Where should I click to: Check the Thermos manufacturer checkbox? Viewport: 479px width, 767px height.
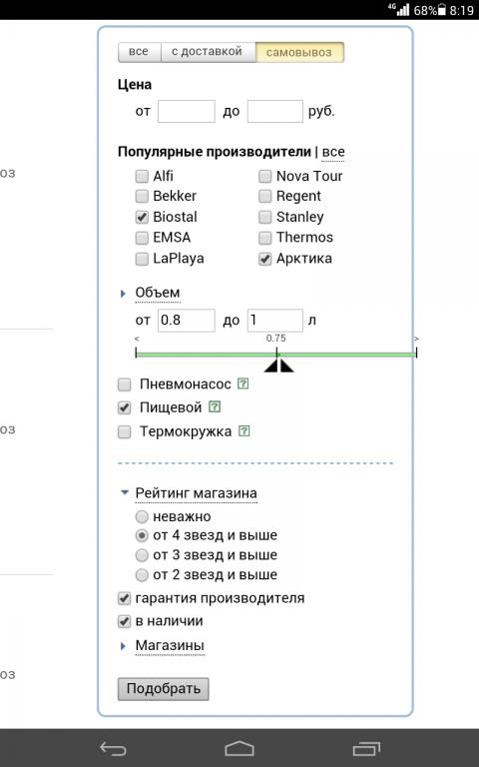(x=264, y=238)
